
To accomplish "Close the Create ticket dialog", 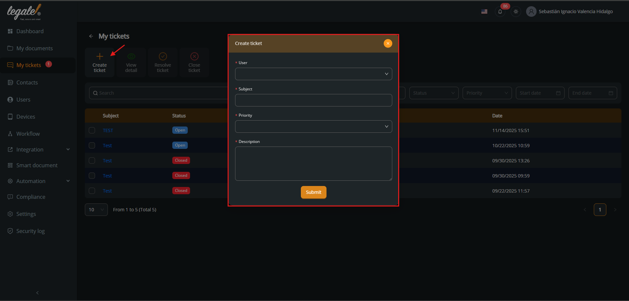I will pos(388,43).
